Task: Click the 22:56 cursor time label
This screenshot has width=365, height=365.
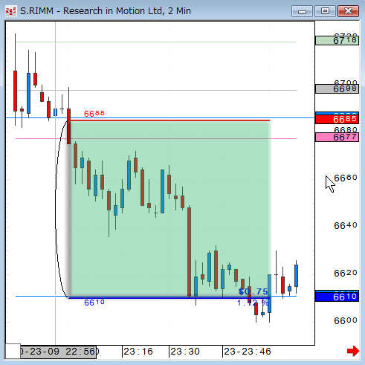Action: [x=58, y=352]
